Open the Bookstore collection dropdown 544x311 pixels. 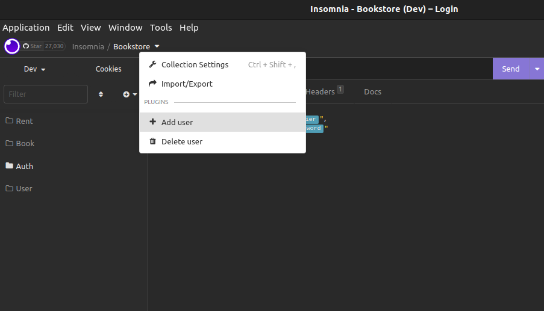tap(136, 46)
